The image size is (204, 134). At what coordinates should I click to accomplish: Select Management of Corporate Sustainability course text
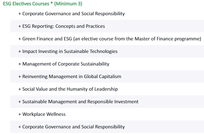tap(66, 64)
